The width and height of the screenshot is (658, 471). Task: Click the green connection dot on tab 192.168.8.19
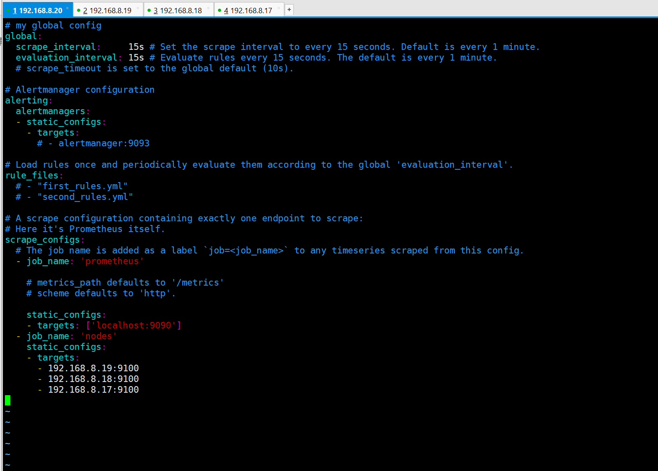tap(79, 10)
